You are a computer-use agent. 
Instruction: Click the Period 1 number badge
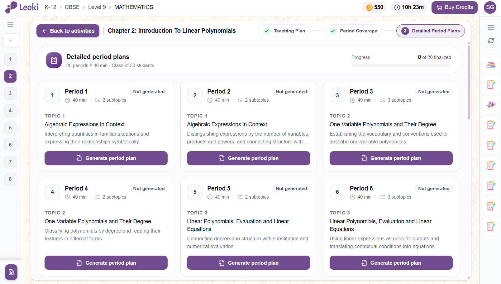point(52,95)
